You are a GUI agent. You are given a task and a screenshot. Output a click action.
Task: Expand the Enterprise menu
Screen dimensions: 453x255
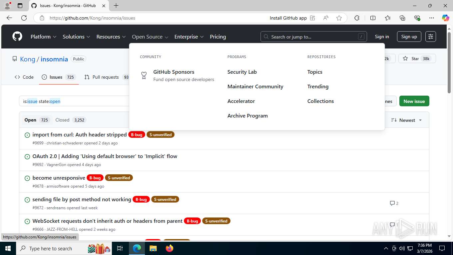click(189, 37)
